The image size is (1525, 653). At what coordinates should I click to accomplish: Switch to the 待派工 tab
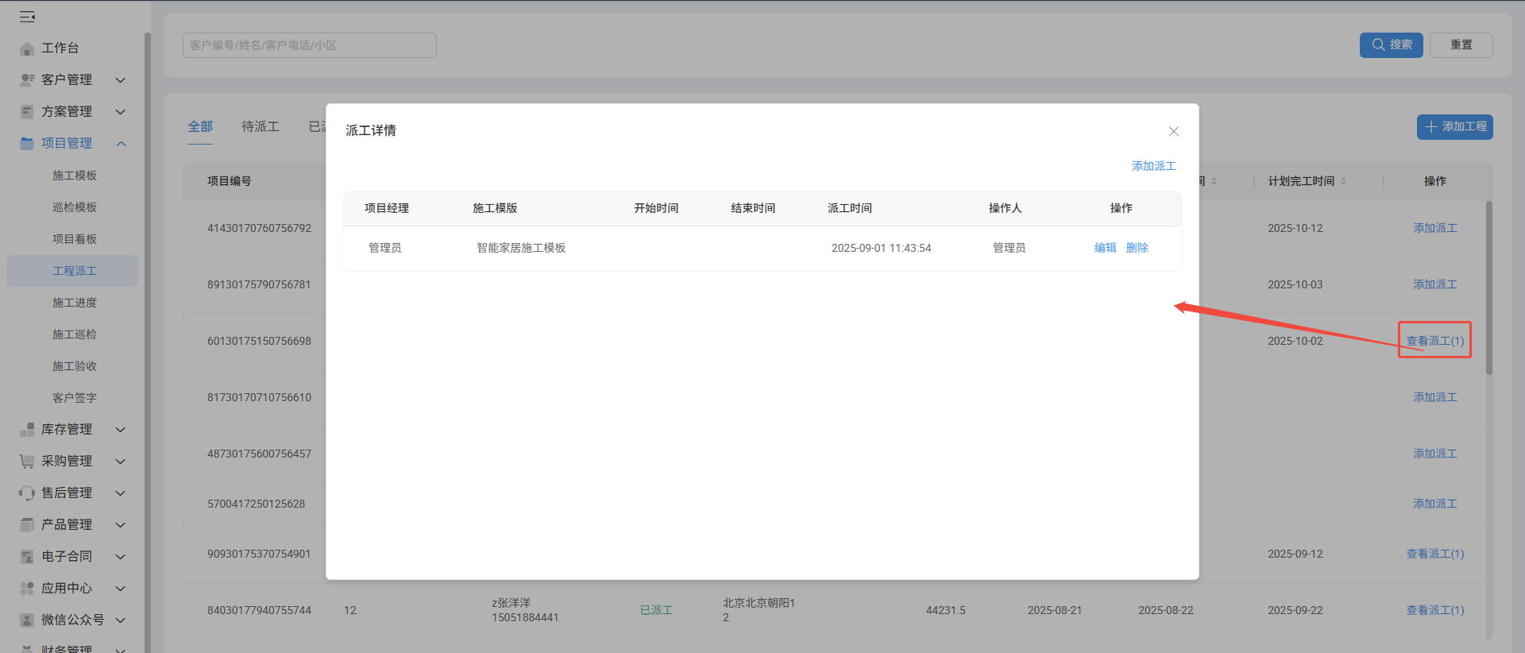(261, 127)
